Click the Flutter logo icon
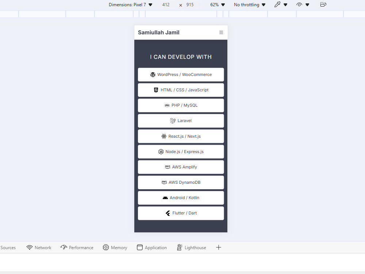 point(168,213)
